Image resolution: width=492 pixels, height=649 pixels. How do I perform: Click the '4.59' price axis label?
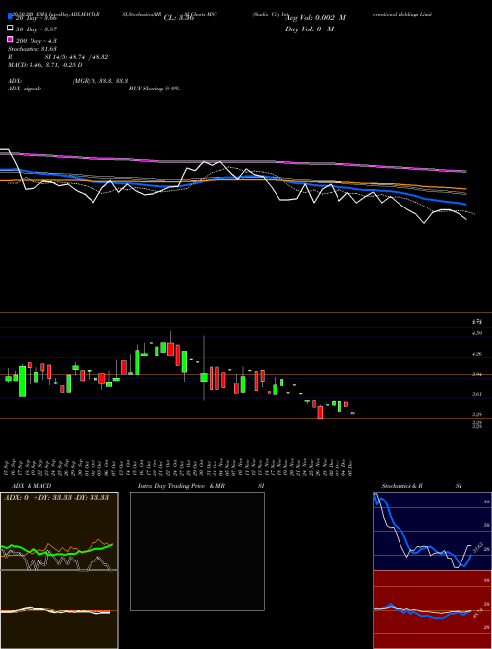point(477,333)
